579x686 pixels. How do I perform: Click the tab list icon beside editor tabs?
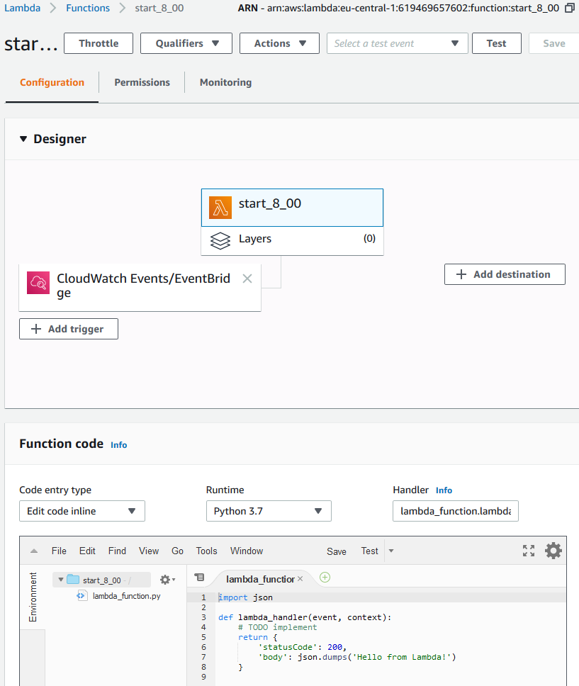click(x=199, y=578)
